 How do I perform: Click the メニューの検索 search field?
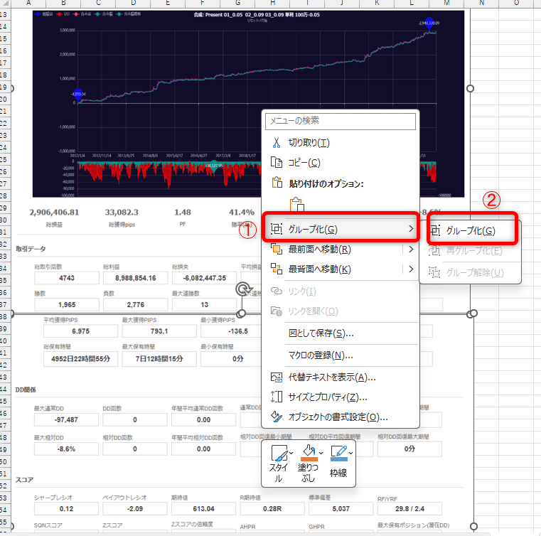[341, 121]
